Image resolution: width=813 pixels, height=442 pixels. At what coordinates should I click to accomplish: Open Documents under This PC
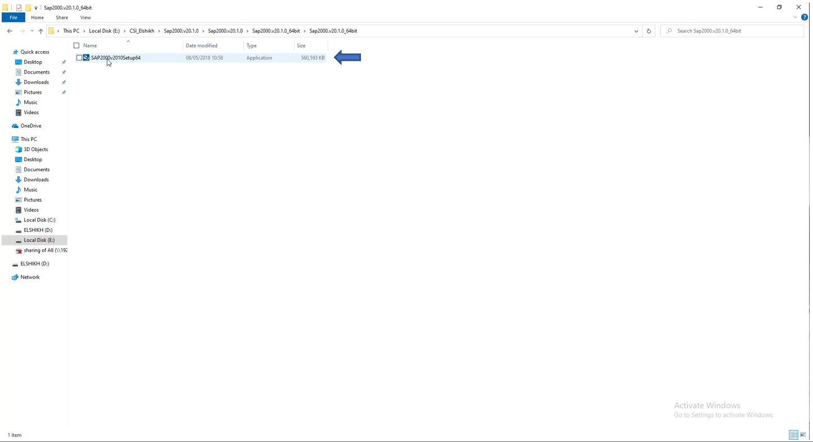tap(37, 170)
